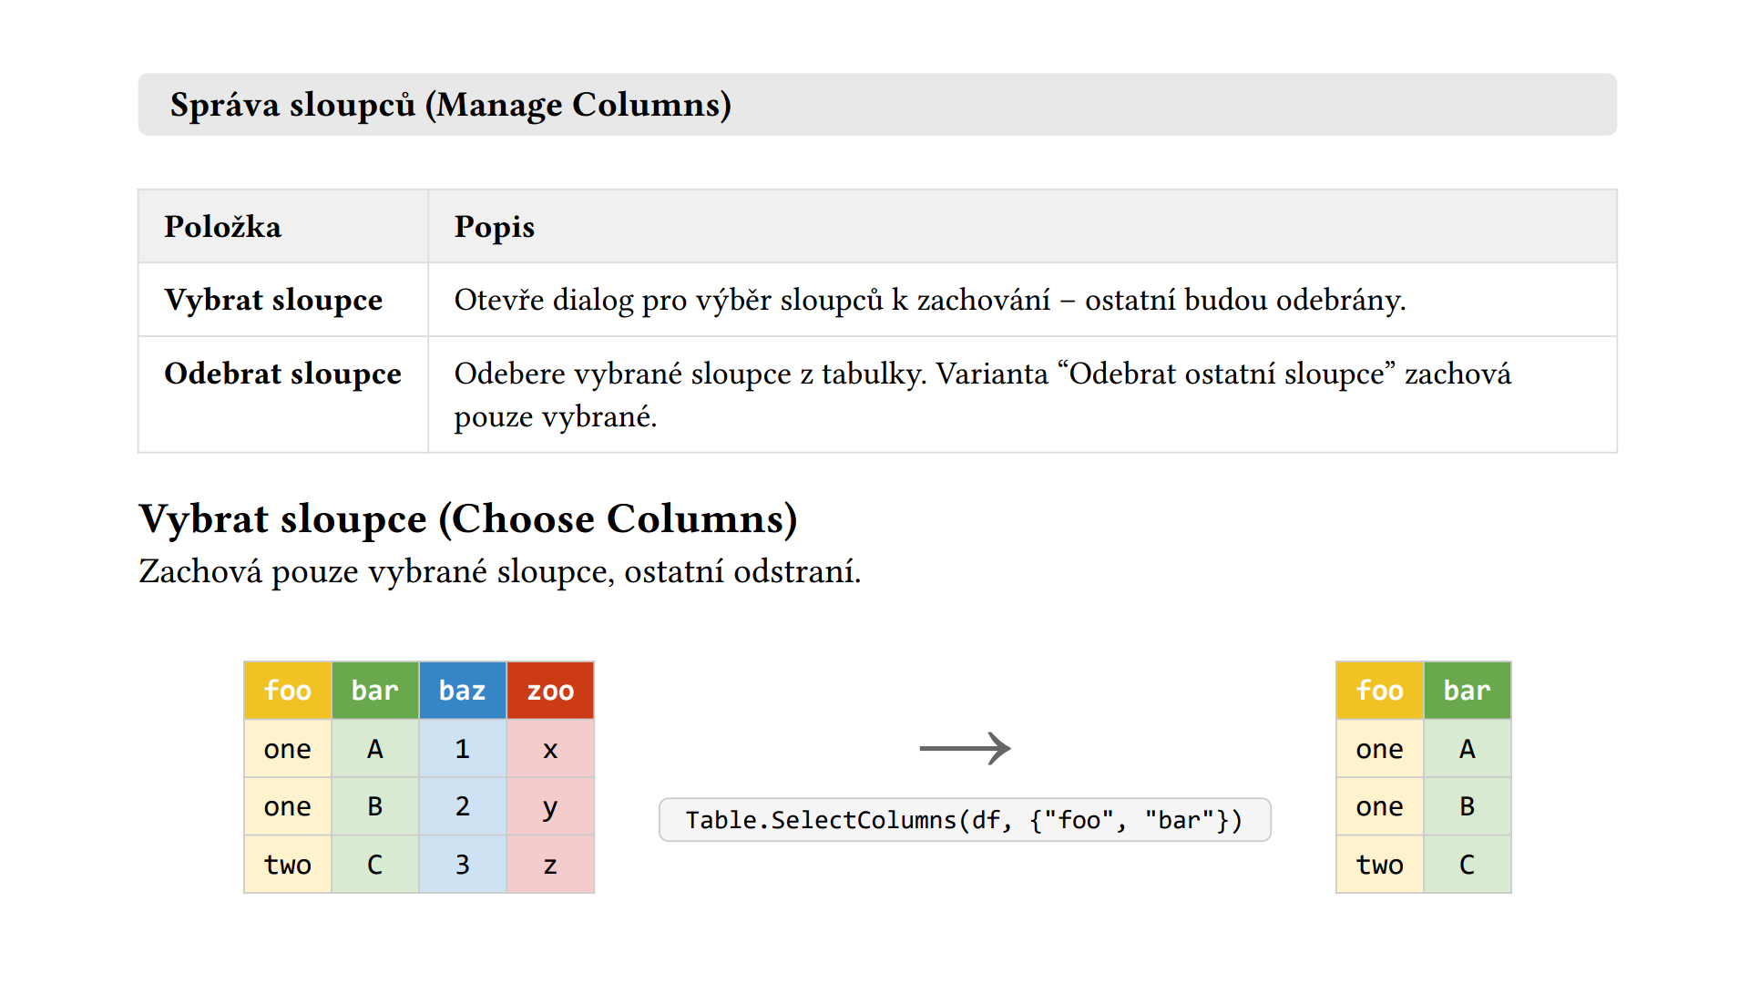This screenshot has width=1749, height=984.
Task: Select the Odebrat sloupce table row label
Action: point(282,374)
